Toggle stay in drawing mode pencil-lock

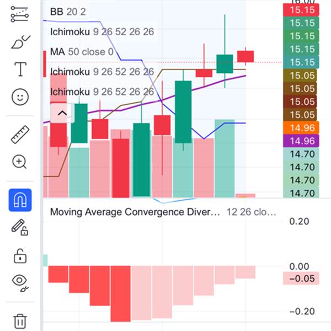pos(20,227)
